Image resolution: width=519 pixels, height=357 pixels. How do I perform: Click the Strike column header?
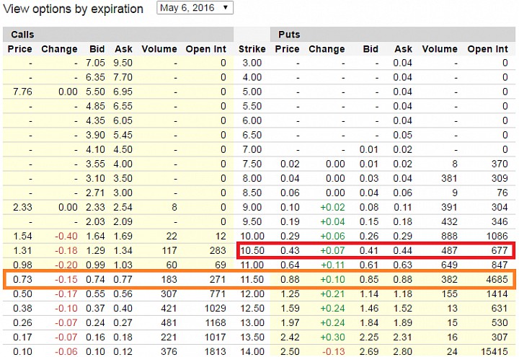[252, 49]
